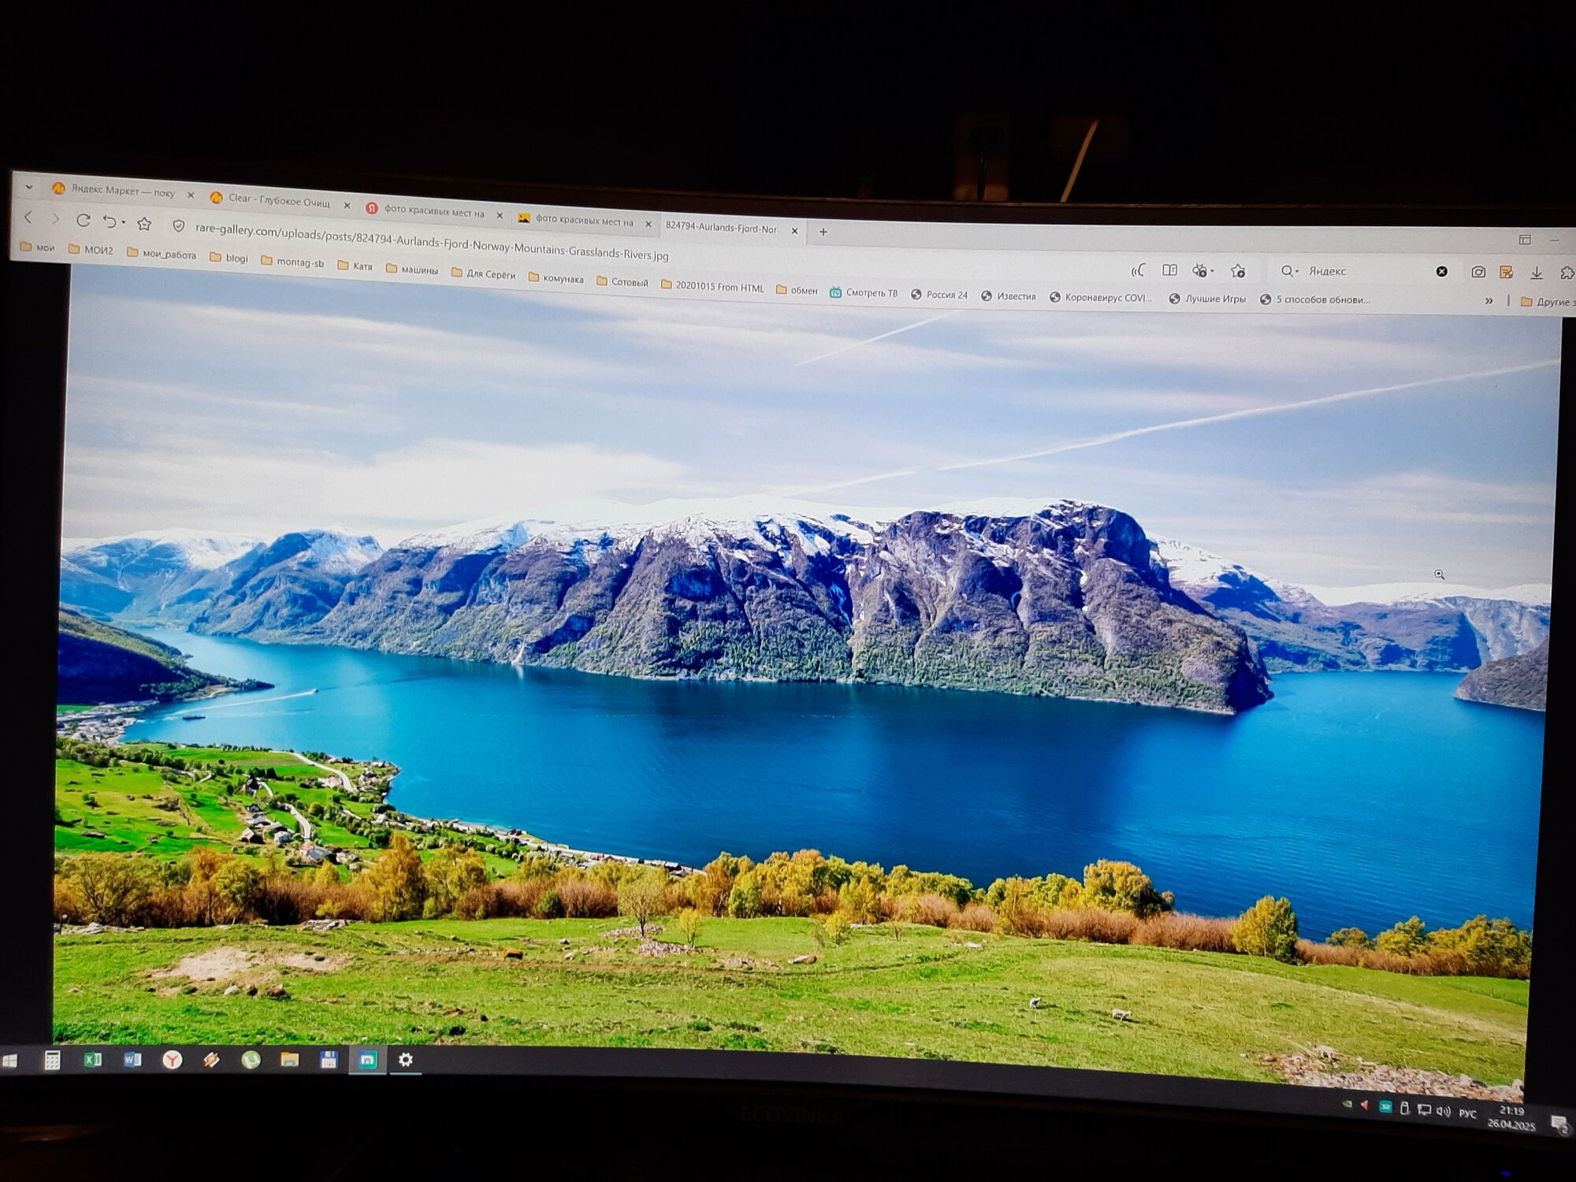The image size is (1576, 1182).
Task: Click the volume speaker tray icon
Action: click(1443, 1111)
